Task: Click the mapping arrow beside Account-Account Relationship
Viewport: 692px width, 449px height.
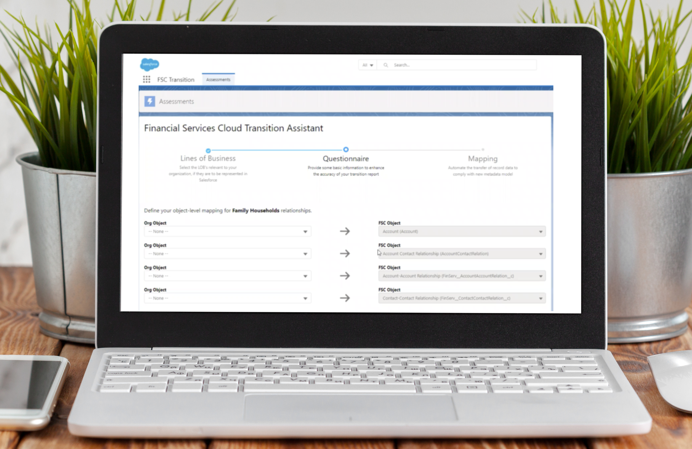Action: click(x=345, y=276)
